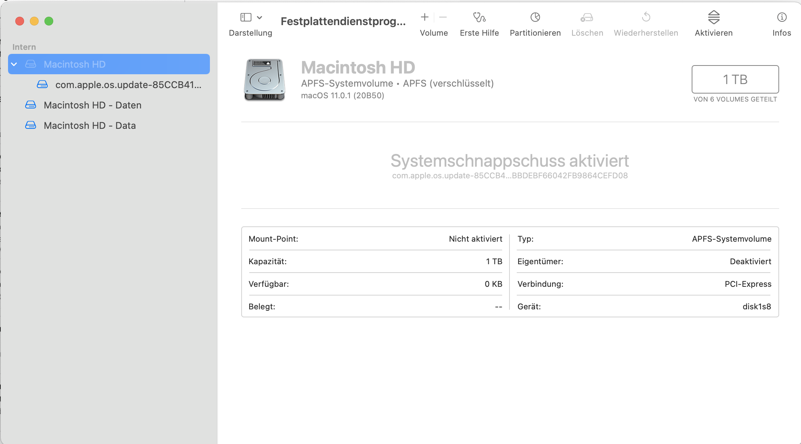Click the Intern sidebar section header
Image resolution: width=801 pixels, height=444 pixels.
pyautogui.click(x=24, y=47)
